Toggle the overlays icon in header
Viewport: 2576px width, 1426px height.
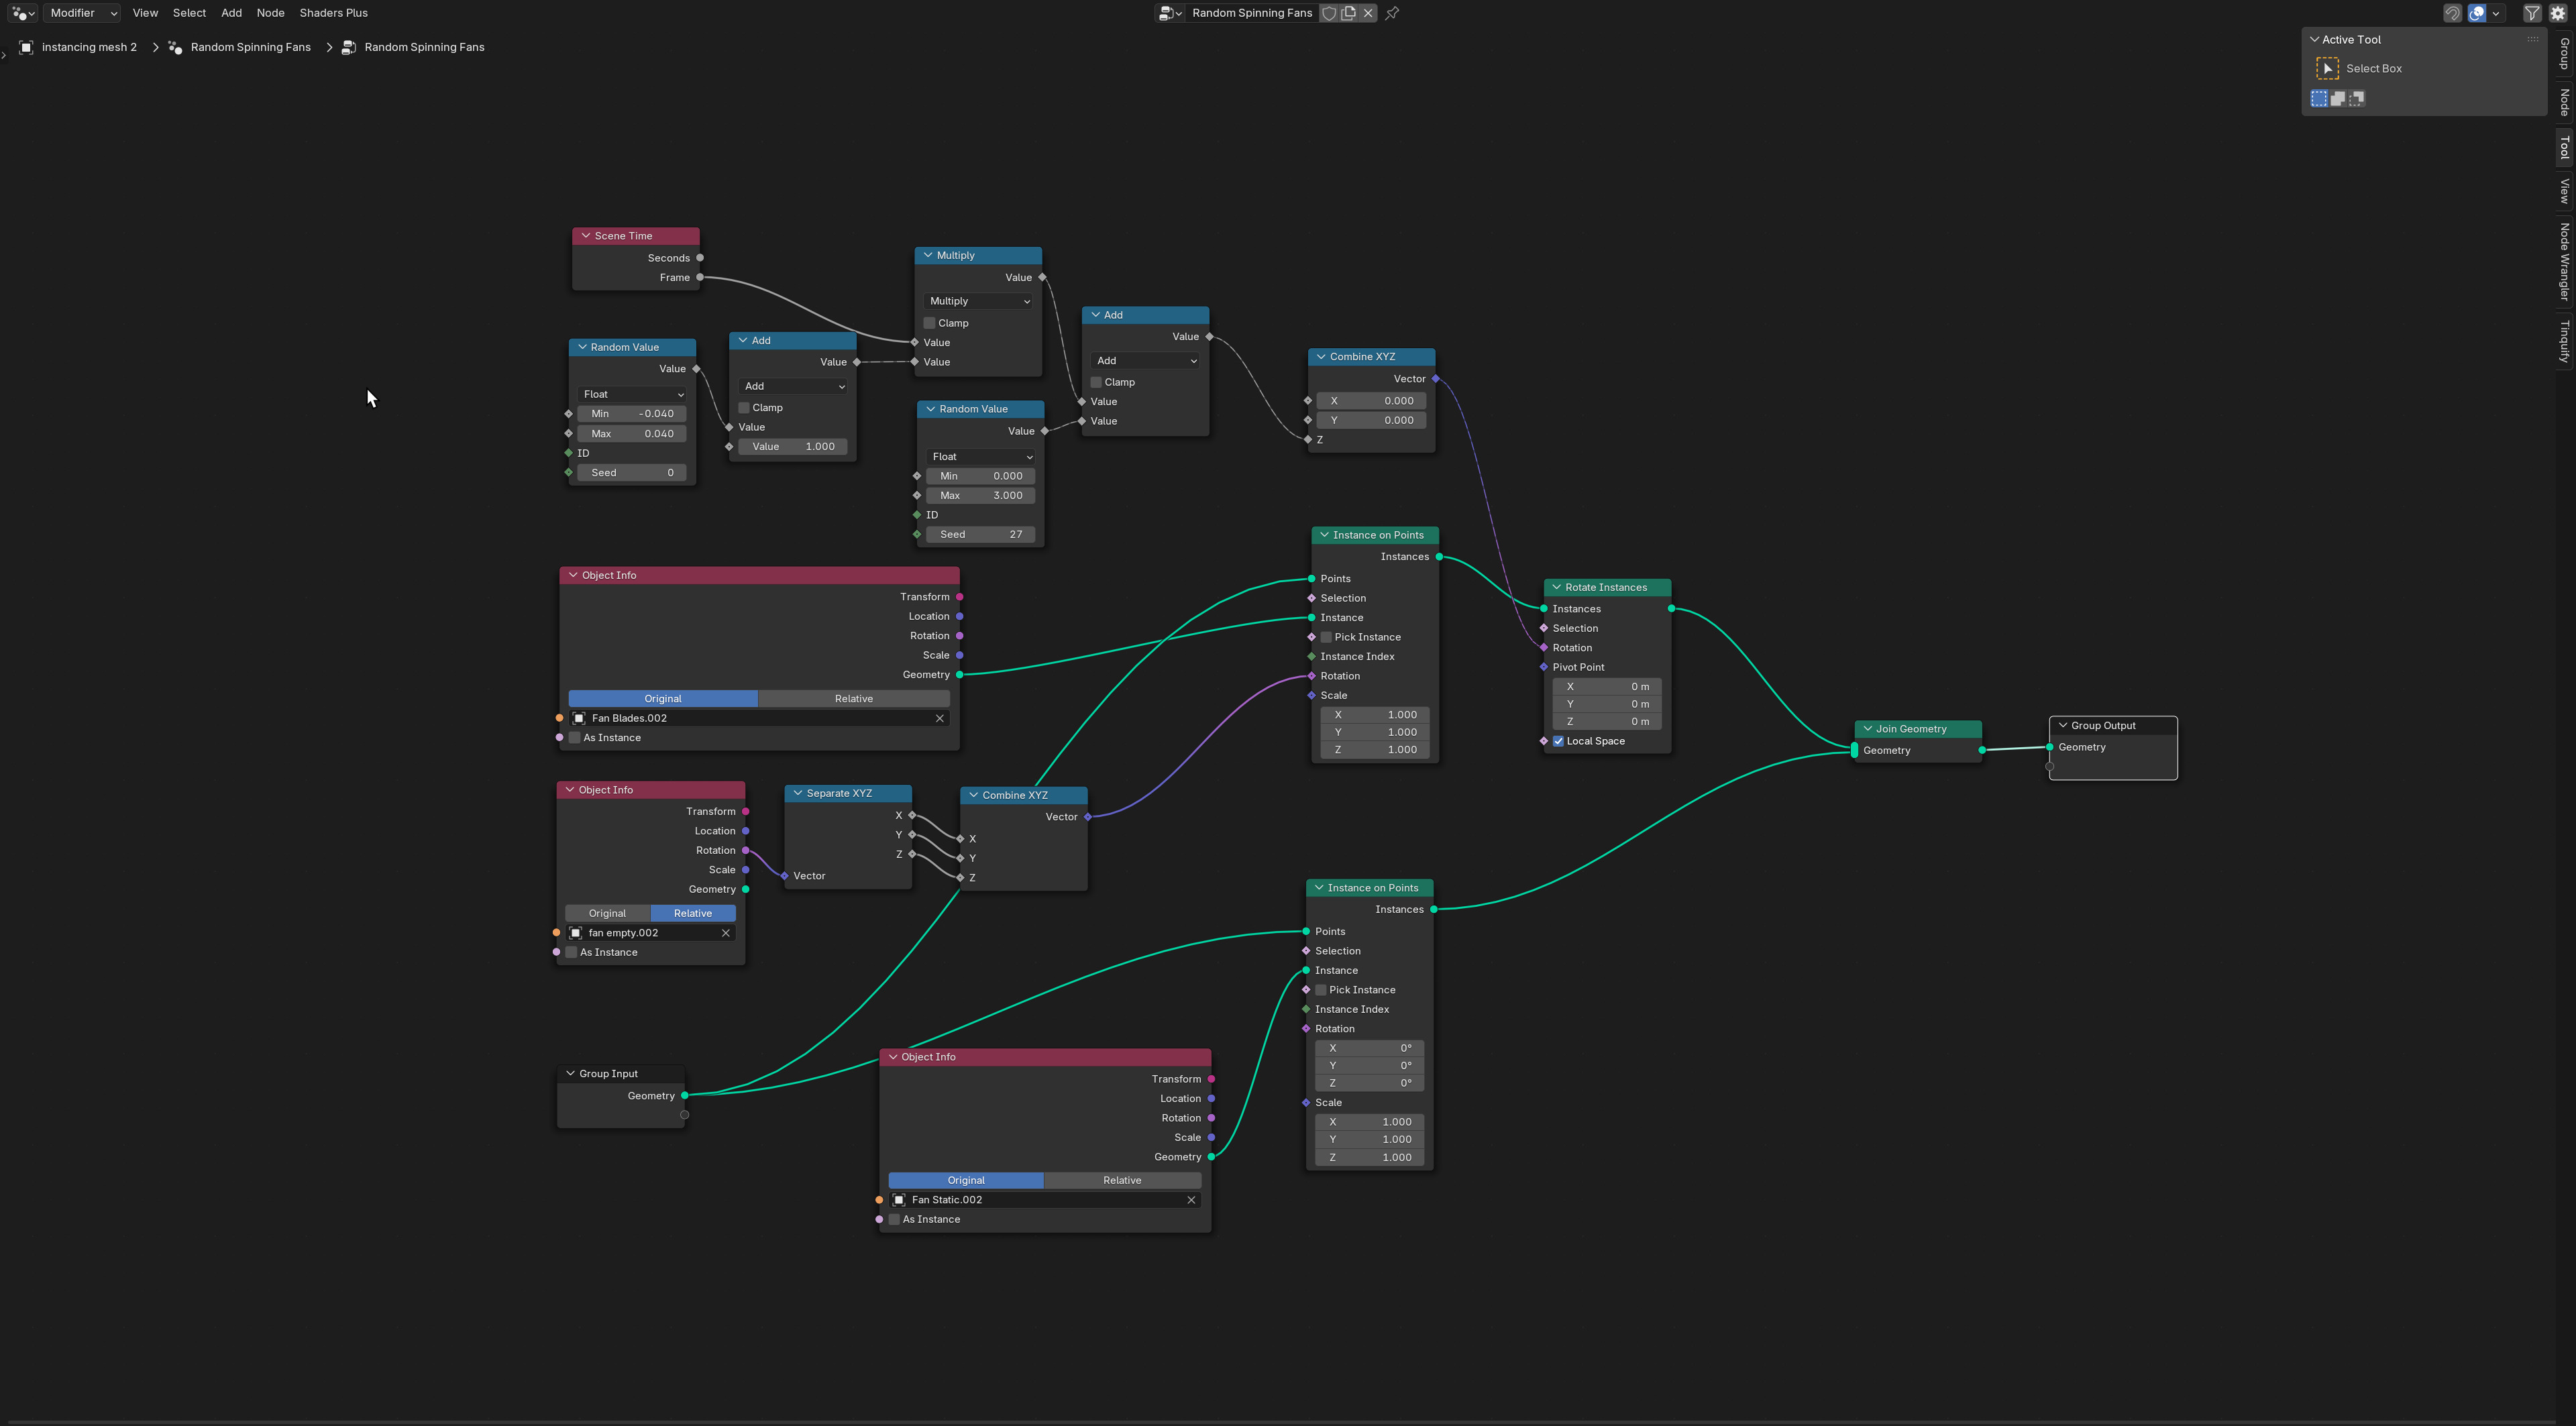click(2477, 13)
